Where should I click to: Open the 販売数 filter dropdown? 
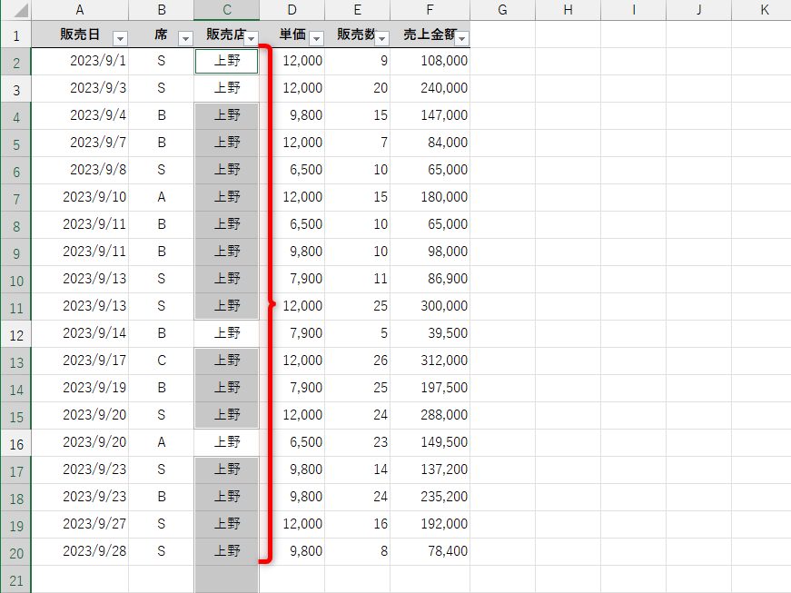(382, 38)
